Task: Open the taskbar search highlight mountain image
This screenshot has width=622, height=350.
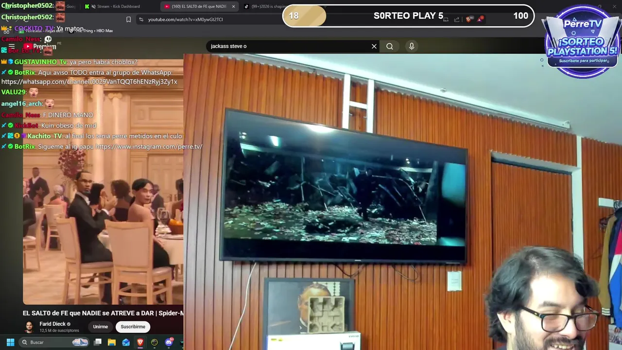Action: (80, 342)
